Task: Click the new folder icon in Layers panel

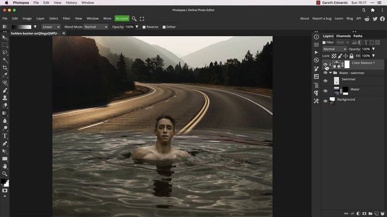Action: (x=370, y=213)
